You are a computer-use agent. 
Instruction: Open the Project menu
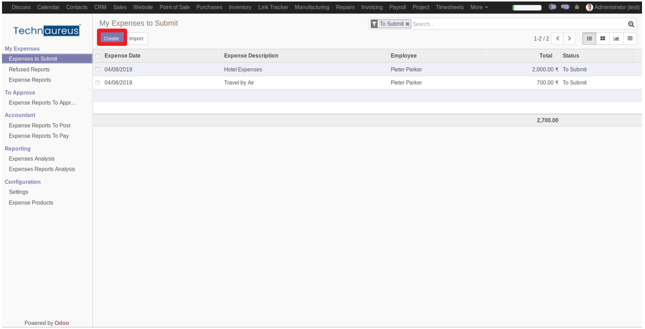click(x=421, y=7)
